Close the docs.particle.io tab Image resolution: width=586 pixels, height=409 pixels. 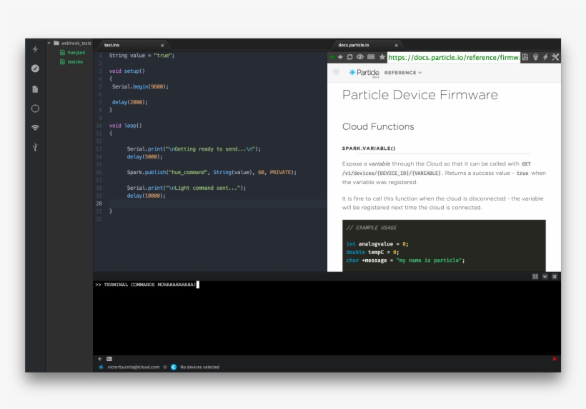(x=397, y=46)
